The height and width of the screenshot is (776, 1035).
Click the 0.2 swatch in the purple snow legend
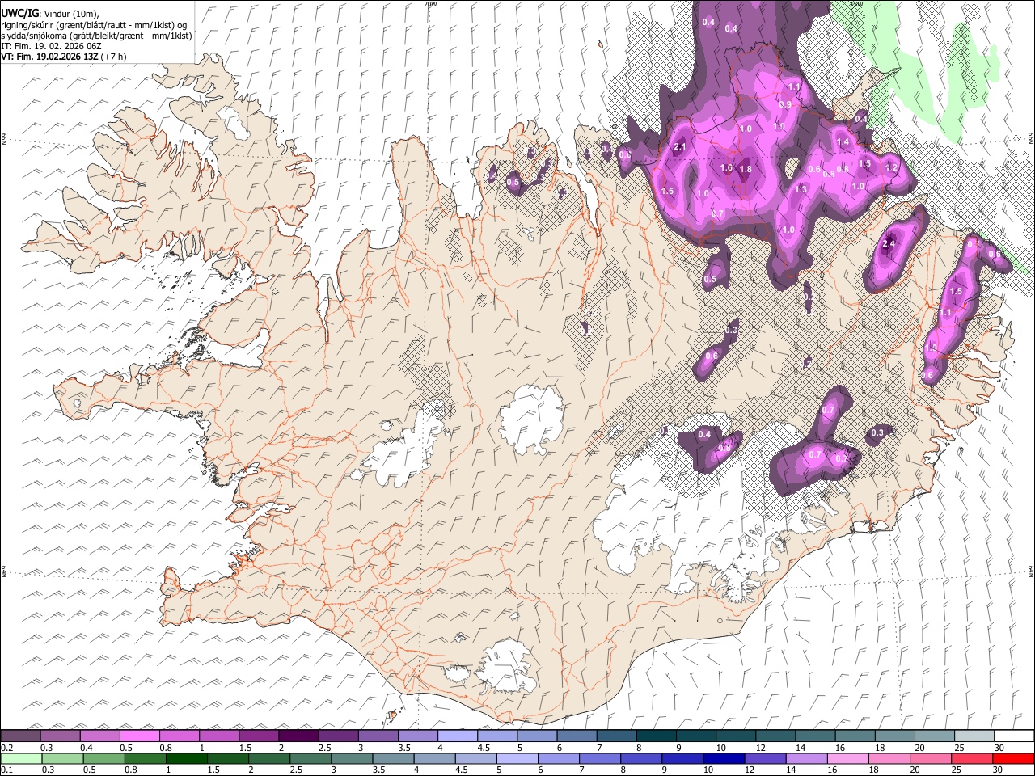[21, 736]
